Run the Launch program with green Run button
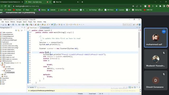 [x=23, y=25]
